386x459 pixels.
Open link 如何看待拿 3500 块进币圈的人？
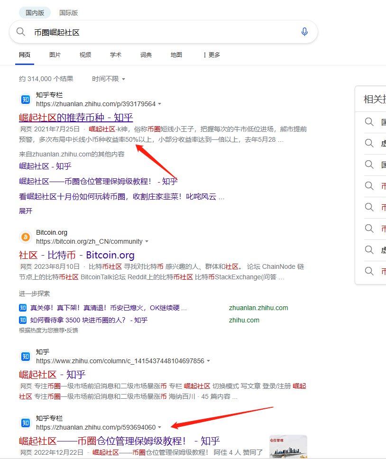pos(89,320)
